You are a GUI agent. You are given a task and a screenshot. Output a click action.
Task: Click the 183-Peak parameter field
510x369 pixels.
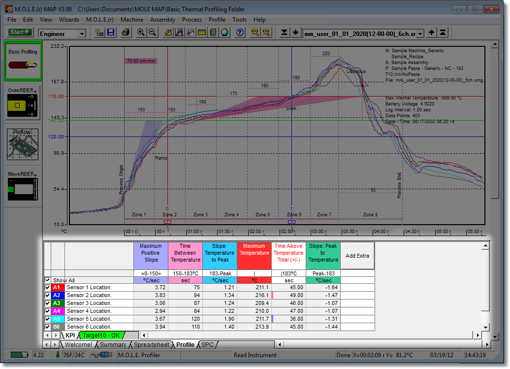point(220,273)
